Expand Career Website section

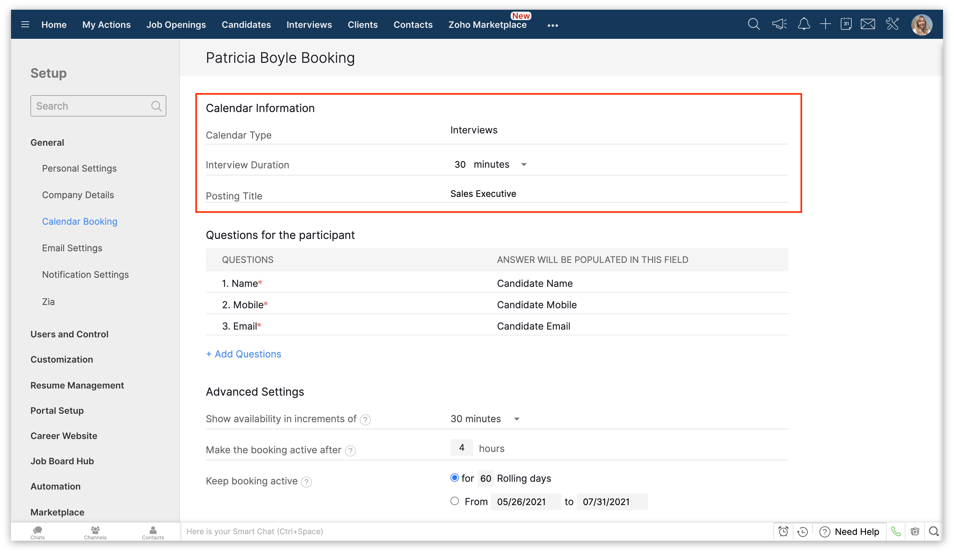64,435
